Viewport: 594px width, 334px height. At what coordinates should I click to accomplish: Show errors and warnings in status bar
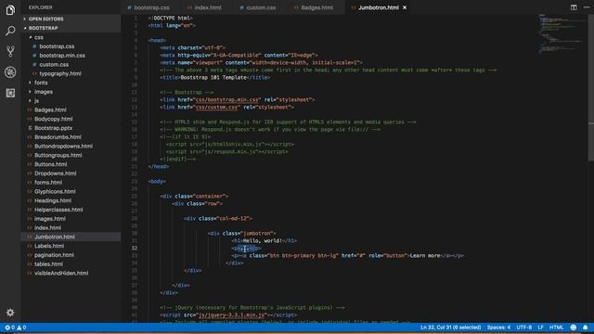pyautogui.click(x=16, y=328)
